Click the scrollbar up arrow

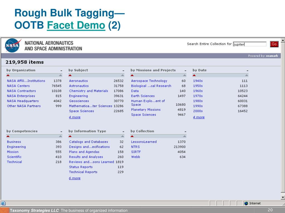coord(283,40)
